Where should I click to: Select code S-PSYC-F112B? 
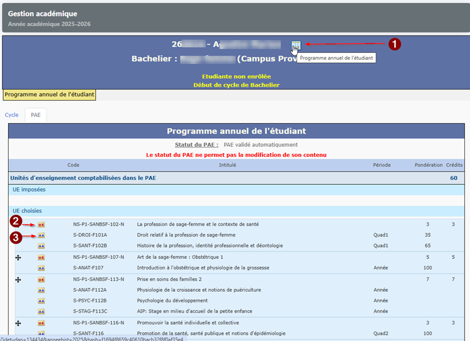click(x=90, y=300)
